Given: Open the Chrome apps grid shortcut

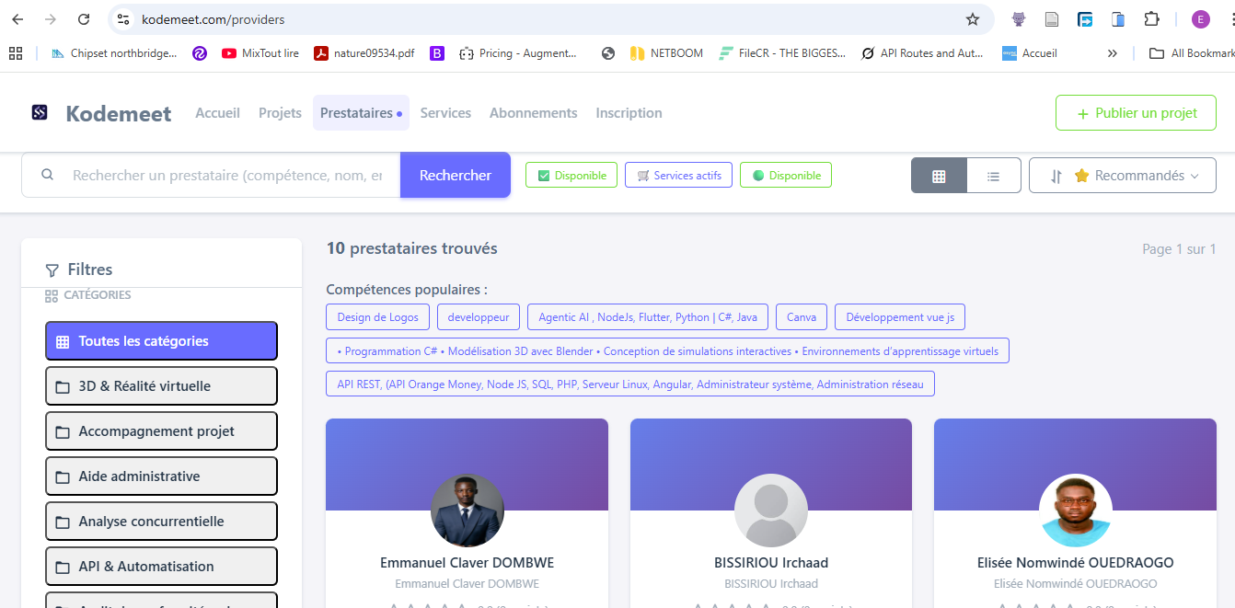Looking at the screenshot, I should pos(16,53).
